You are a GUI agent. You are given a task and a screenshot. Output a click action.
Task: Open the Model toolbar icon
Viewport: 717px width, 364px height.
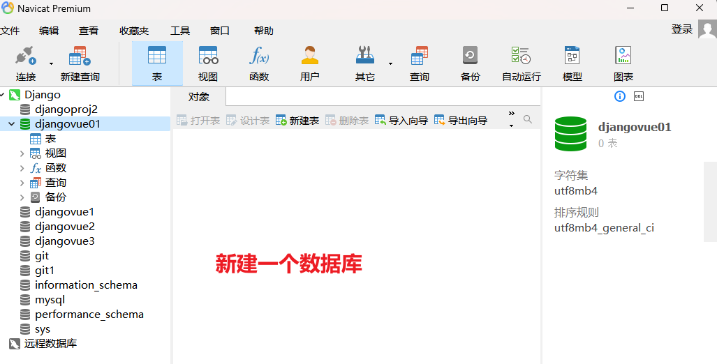tap(572, 55)
